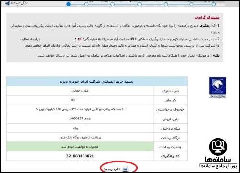Image resolution: width=240 pixels, height=173 pixels.
Task: Select the middle (fourth) progress step circle
Action: click(139, 4)
